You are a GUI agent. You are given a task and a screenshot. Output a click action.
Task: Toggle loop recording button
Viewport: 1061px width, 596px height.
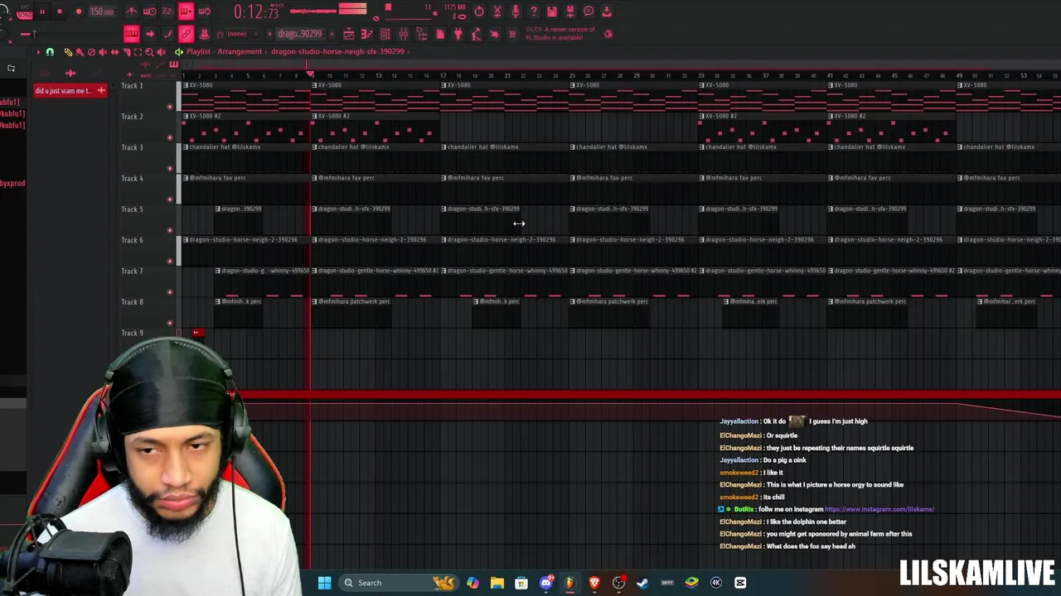tap(204, 12)
